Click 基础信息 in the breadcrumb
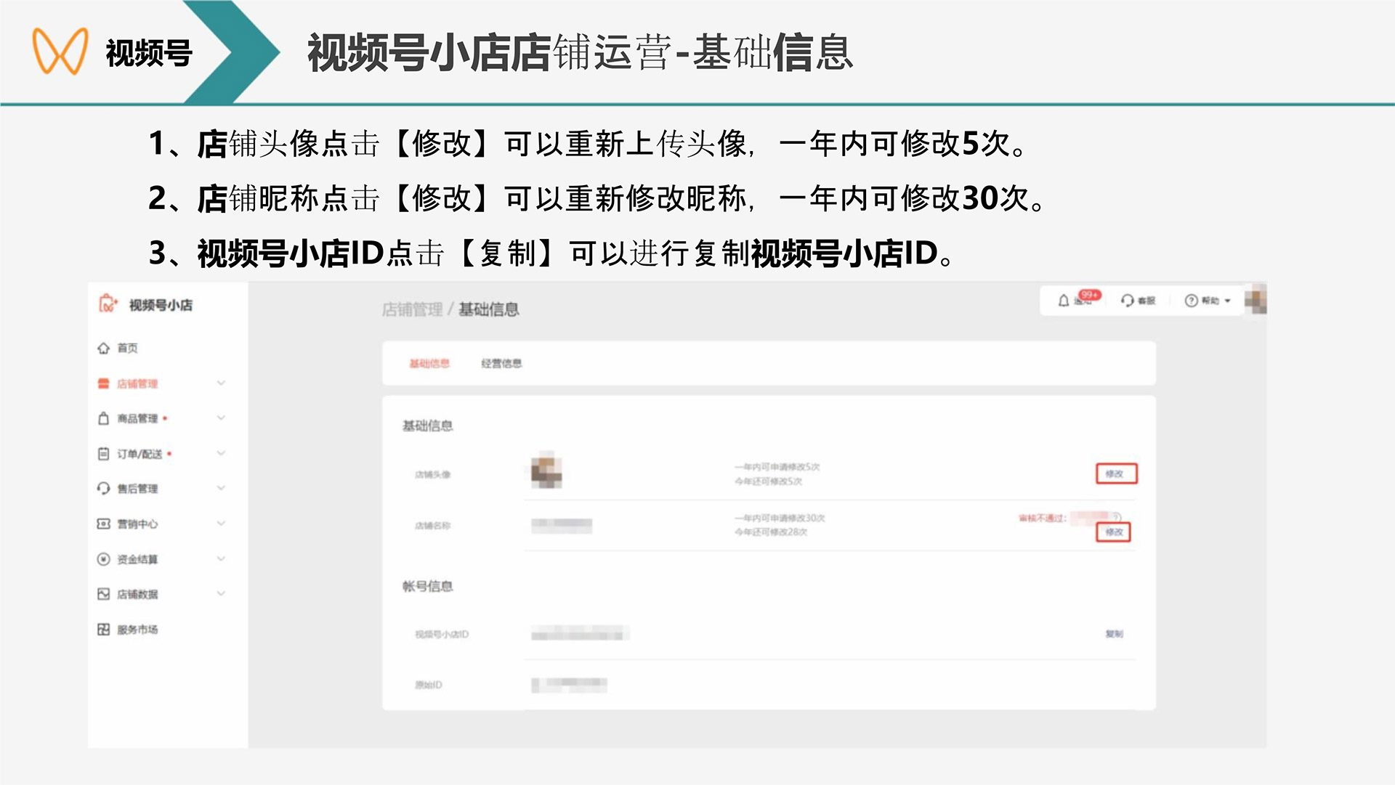The image size is (1395, 785). pos(488,309)
